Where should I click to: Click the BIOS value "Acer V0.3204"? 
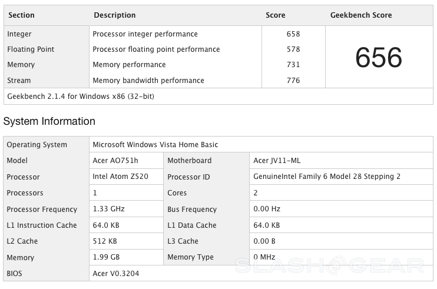click(116, 274)
